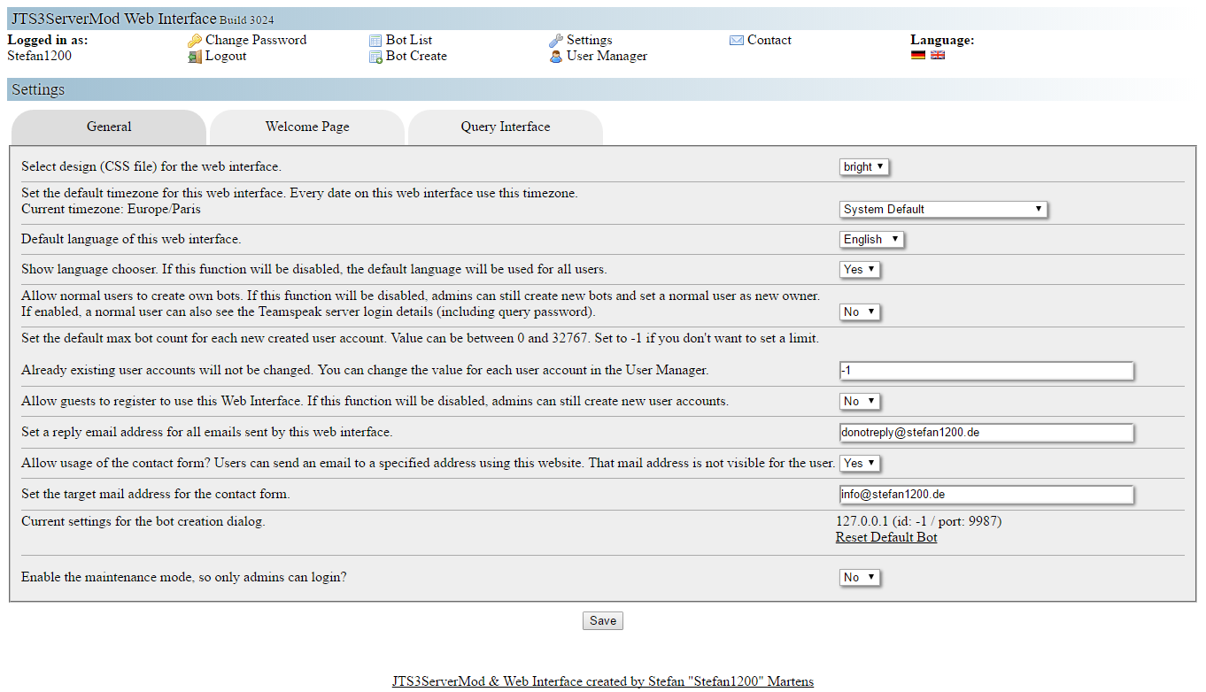Open the default language dropdown showing English
Image resolution: width=1206 pixels, height=692 pixels.
[871, 239]
